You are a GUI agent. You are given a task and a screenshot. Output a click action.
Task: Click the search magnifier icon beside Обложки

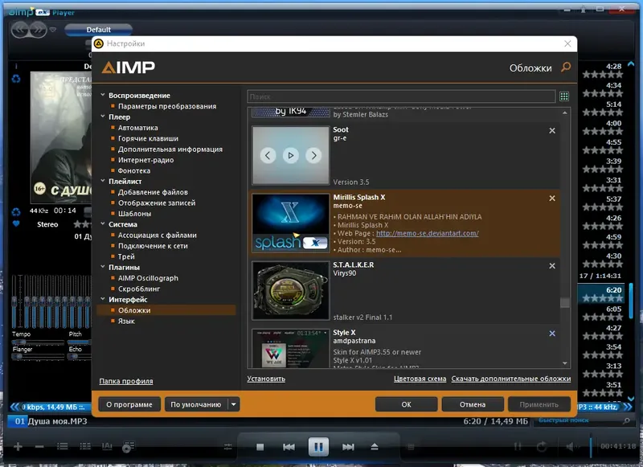566,67
